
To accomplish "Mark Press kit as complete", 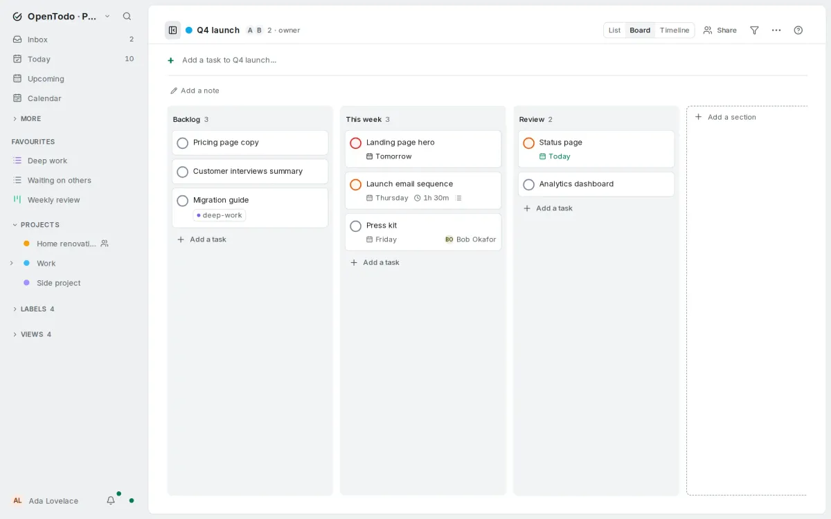I will pyautogui.click(x=355, y=226).
